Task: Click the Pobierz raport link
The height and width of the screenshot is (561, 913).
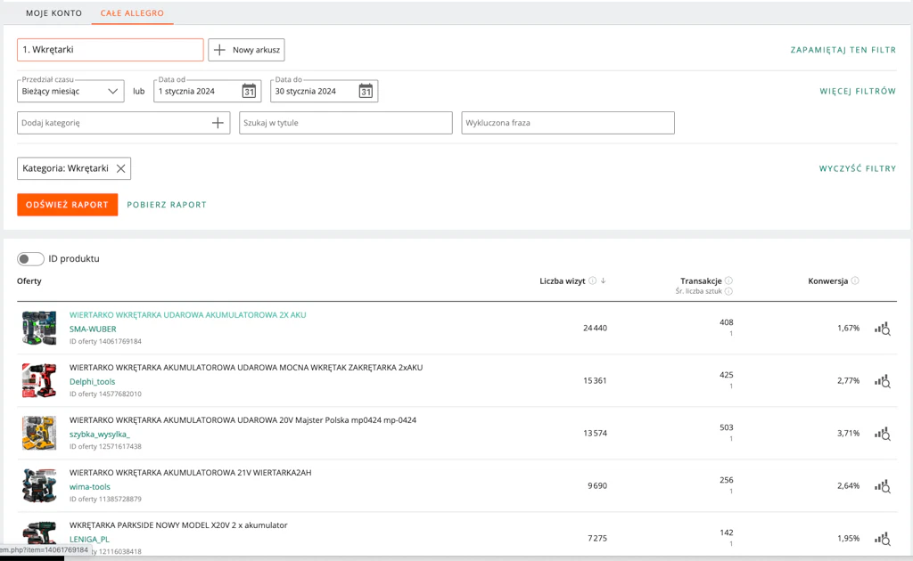Action: (x=167, y=205)
